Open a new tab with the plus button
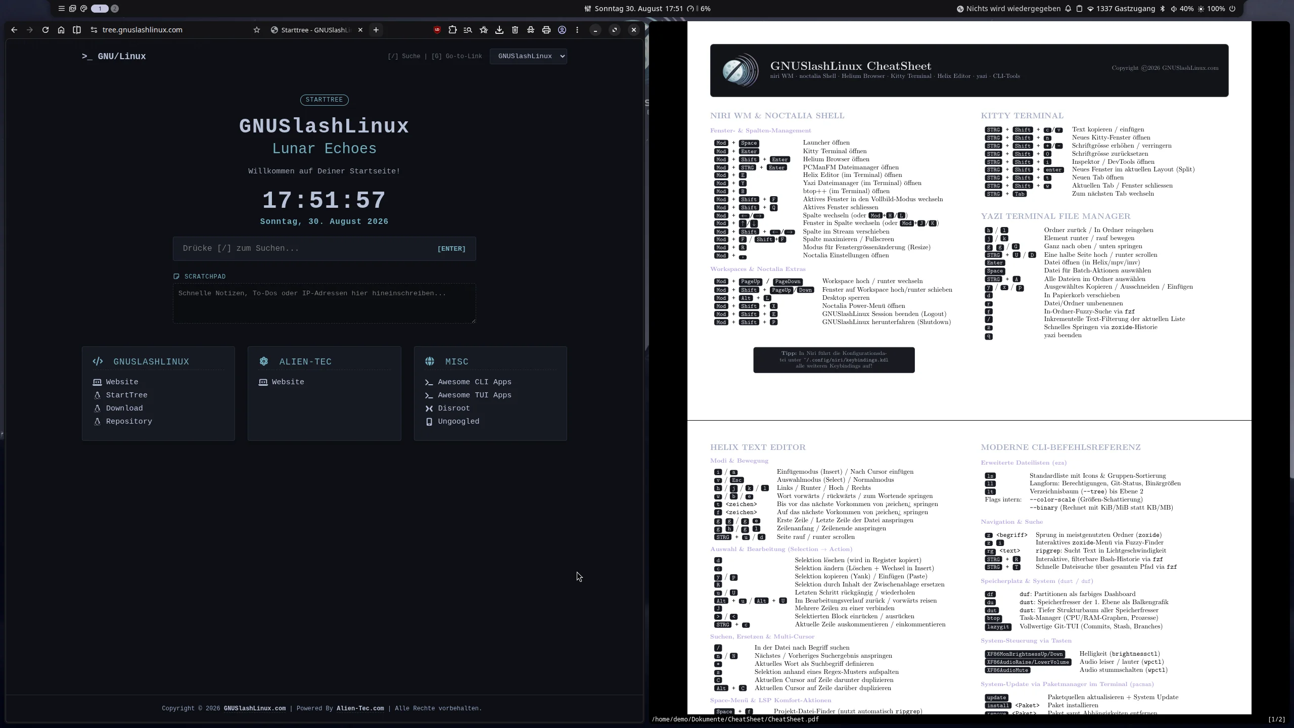The image size is (1294, 728). coord(376,30)
